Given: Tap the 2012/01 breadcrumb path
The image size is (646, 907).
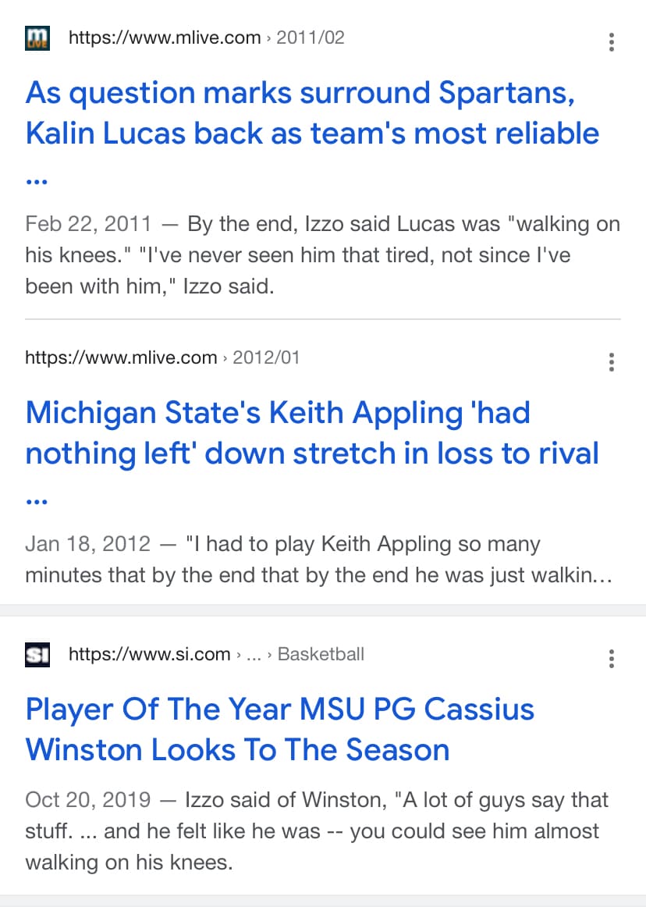Looking at the screenshot, I should click(x=266, y=357).
